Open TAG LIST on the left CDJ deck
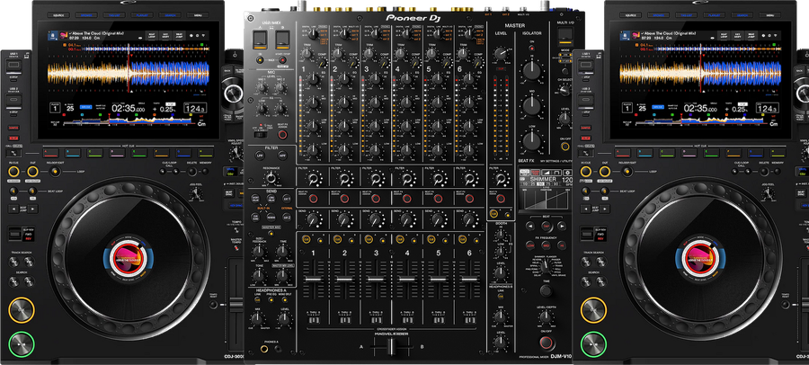Image resolution: width=809 pixels, height=365 pixels. (113, 15)
